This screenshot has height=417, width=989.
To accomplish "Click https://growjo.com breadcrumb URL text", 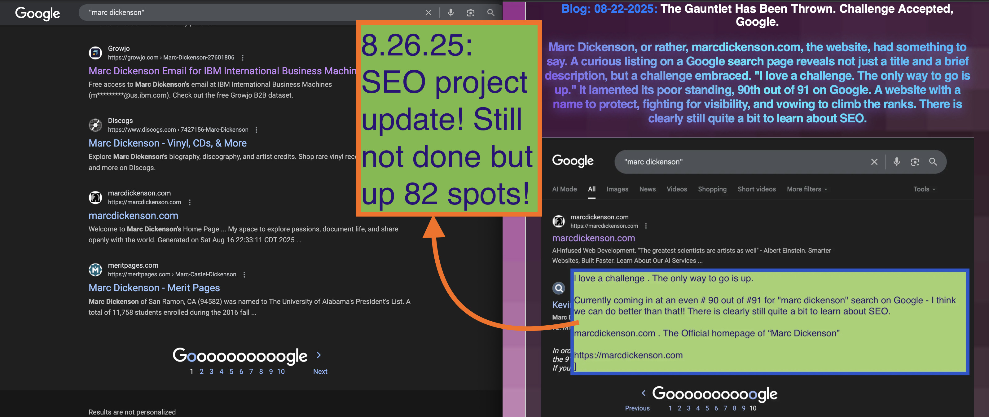I will 133,58.
